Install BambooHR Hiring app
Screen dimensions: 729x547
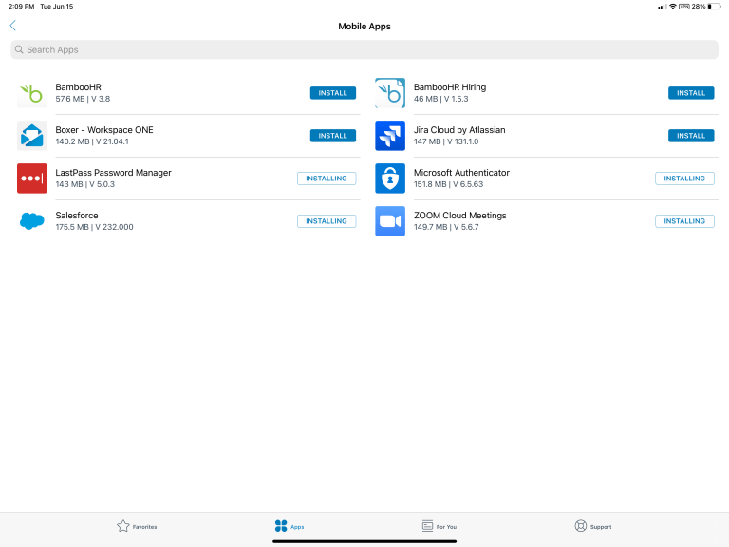[x=690, y=93]
